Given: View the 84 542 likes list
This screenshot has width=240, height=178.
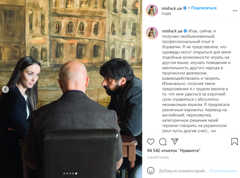Looking at the screenshot, I should (x=174, y=150).
